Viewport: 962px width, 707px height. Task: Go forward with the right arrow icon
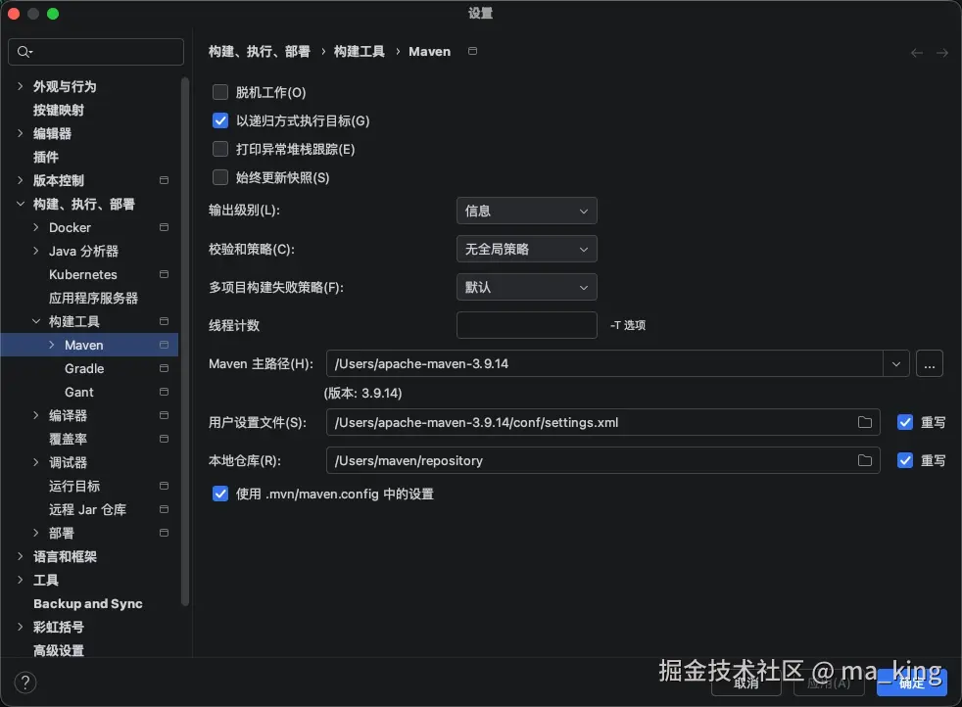tap(942, 53)
